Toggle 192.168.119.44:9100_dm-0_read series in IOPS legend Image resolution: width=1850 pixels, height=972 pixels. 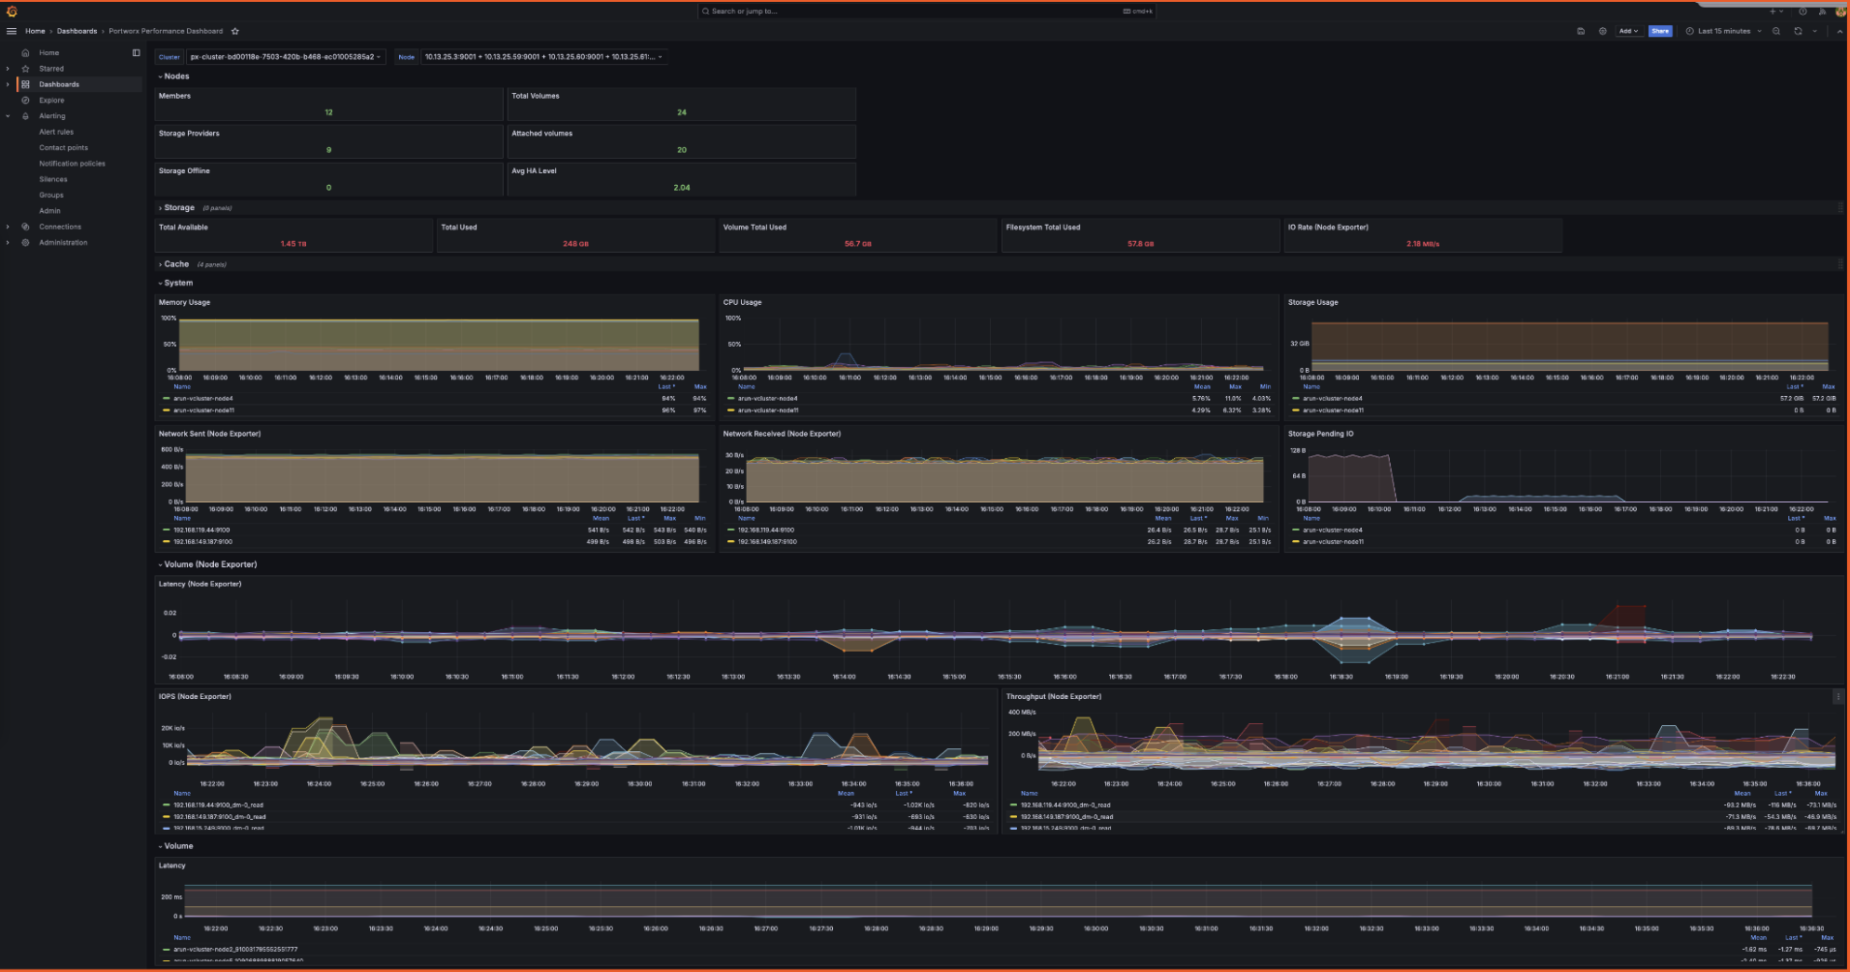219,805
